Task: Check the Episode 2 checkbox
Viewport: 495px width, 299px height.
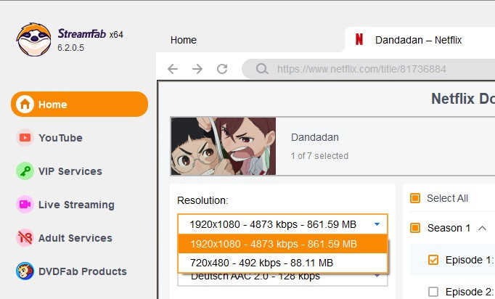Action: [x=433, y=292]
